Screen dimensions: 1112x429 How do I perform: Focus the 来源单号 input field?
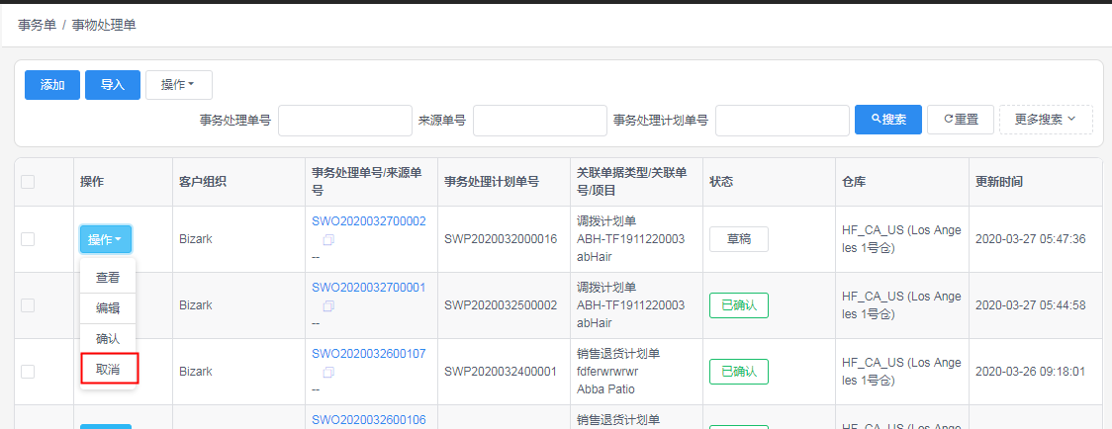click(x=540, y=120)
